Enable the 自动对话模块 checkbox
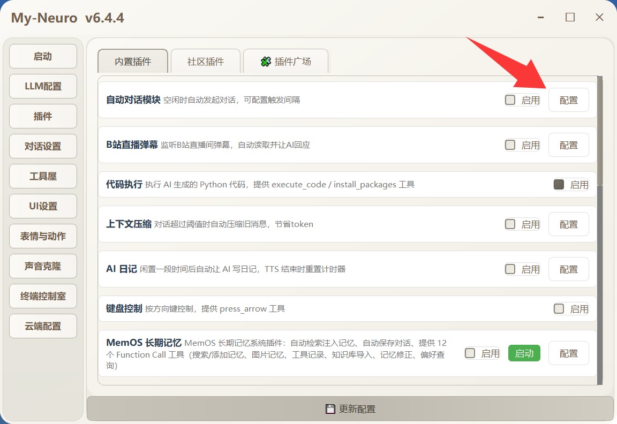Viewport: 617px width, 424px height. [x=510, y=100]
